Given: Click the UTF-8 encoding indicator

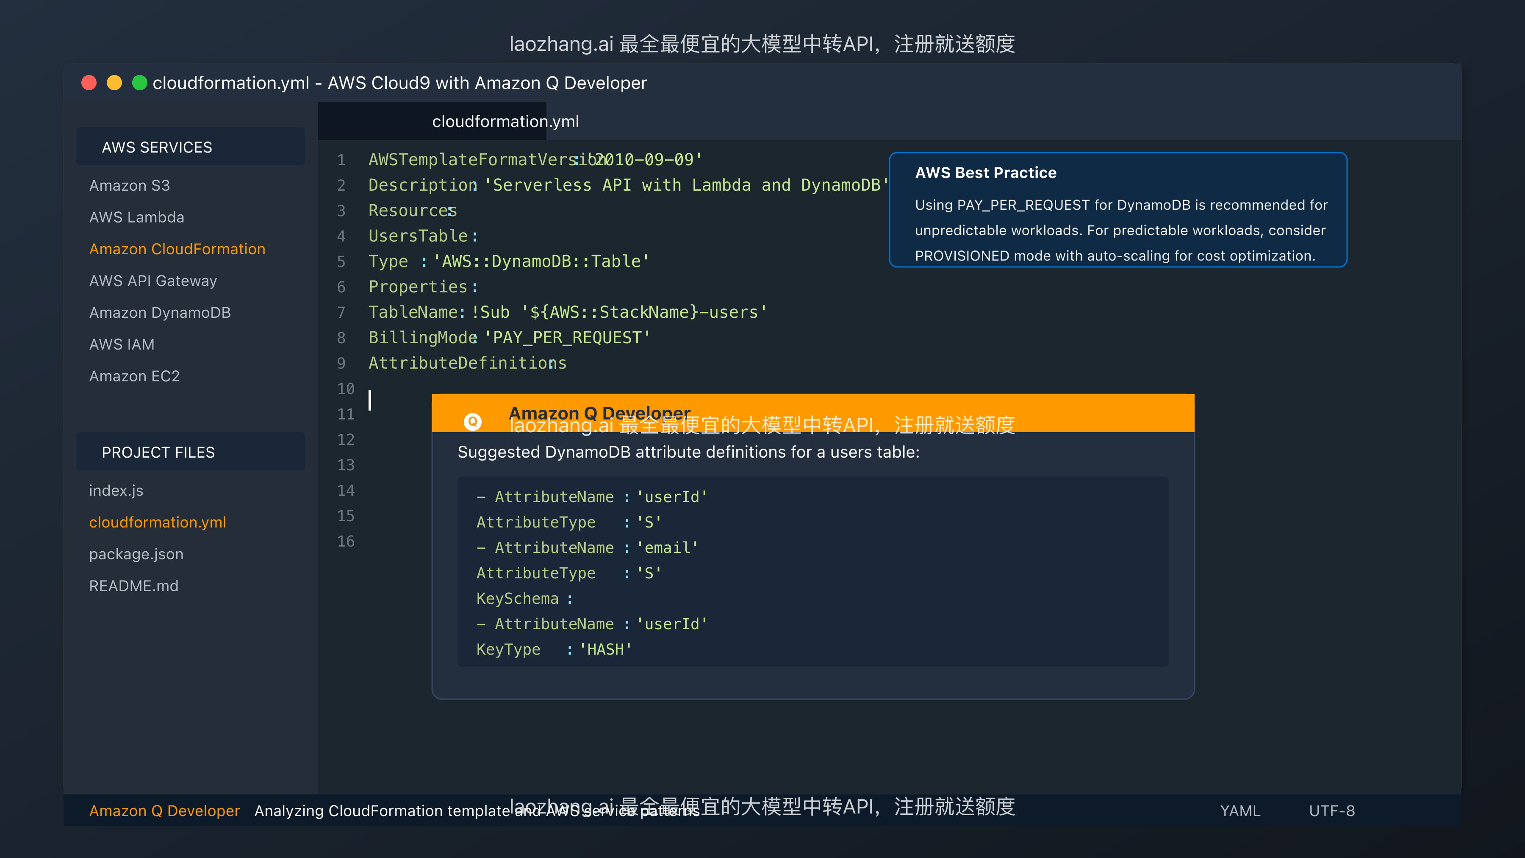Looking at the screenshot, I should point(1331,811).
